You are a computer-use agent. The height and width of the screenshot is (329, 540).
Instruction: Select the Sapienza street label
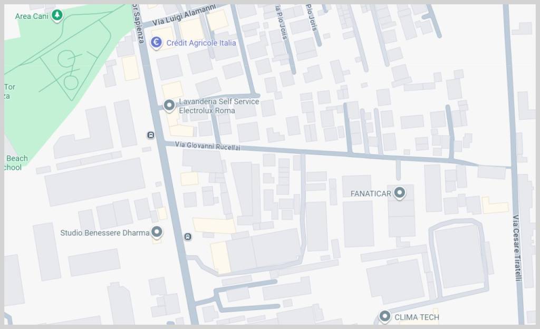pyautogui.click(x=138, y=24)
